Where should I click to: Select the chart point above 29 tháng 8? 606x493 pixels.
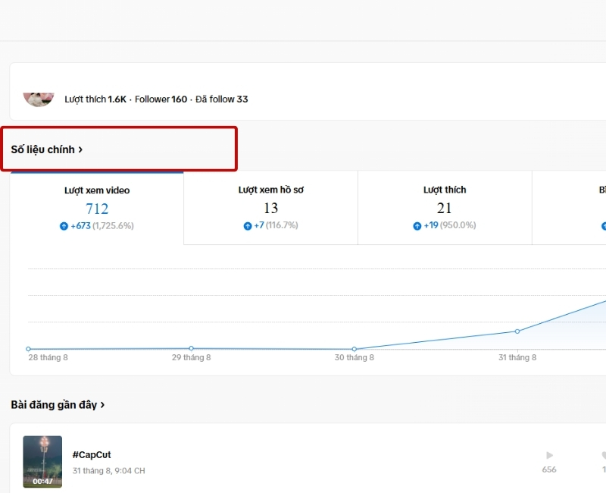click(192, 348)
